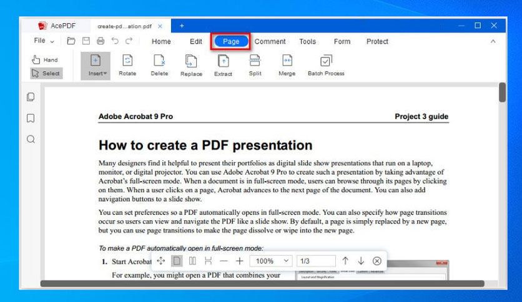This screenshot has width=522, height=302.
Task: Expand the File menu
Action: click(44, 41)
